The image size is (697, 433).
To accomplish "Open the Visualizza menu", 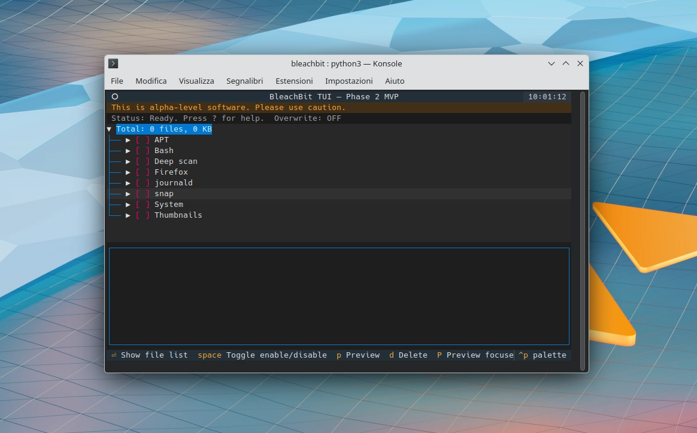I will pos(196,81).
